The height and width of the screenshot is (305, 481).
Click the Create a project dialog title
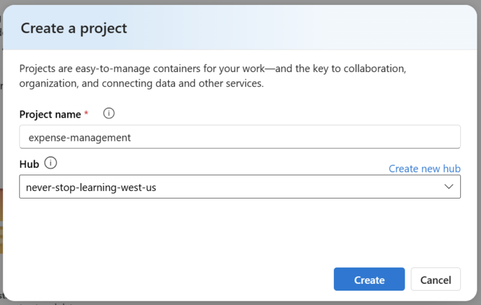click(x=74, y=28)
